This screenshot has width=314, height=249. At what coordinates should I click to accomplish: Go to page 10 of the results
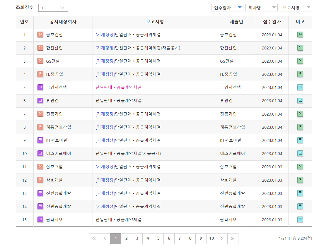click(211, 238)
